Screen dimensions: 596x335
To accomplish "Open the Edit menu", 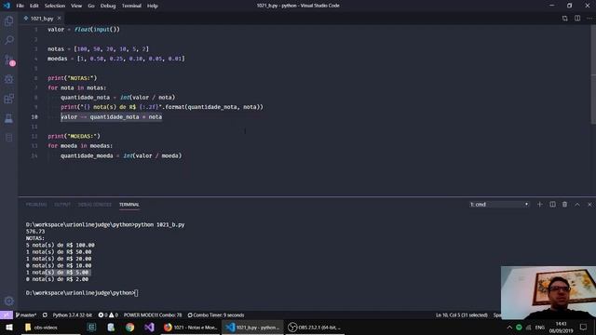I will pyautogui.click(x=34, y=6).
